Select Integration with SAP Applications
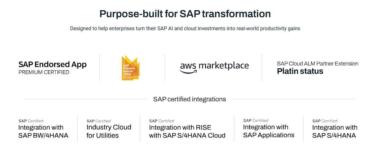Viewport: 375px width, 155px height. (269, 131)
